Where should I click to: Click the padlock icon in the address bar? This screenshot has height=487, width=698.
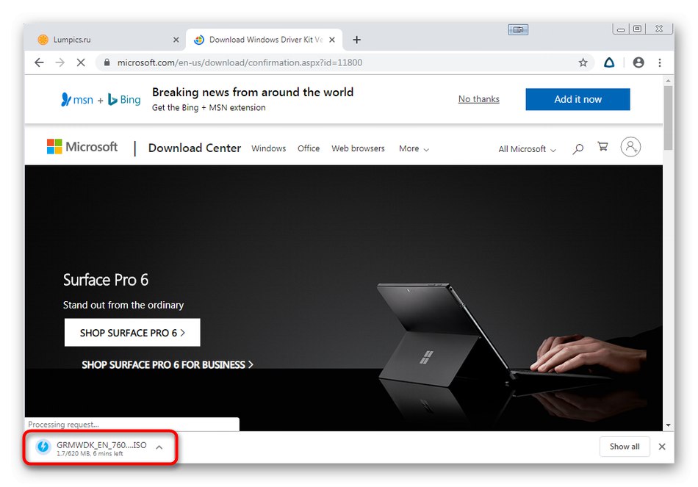coord(107,62)
